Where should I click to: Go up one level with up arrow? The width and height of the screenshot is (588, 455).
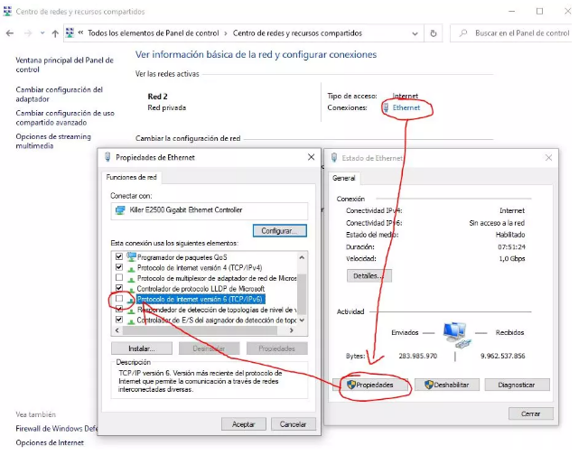click(56, 33)
